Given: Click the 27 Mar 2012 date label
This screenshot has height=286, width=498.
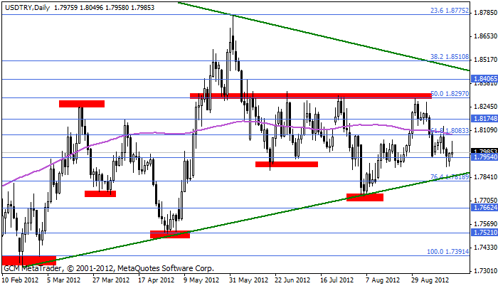Looking at the screenshot, I should [111, 280].
